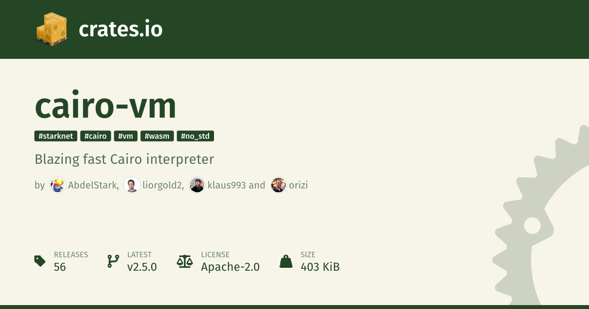Screen dimensions: 589x309
Task: Click the license scales icon
Action: [185, 261]
